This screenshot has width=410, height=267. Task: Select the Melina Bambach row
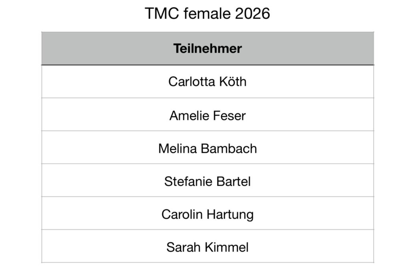coord(208,147)
